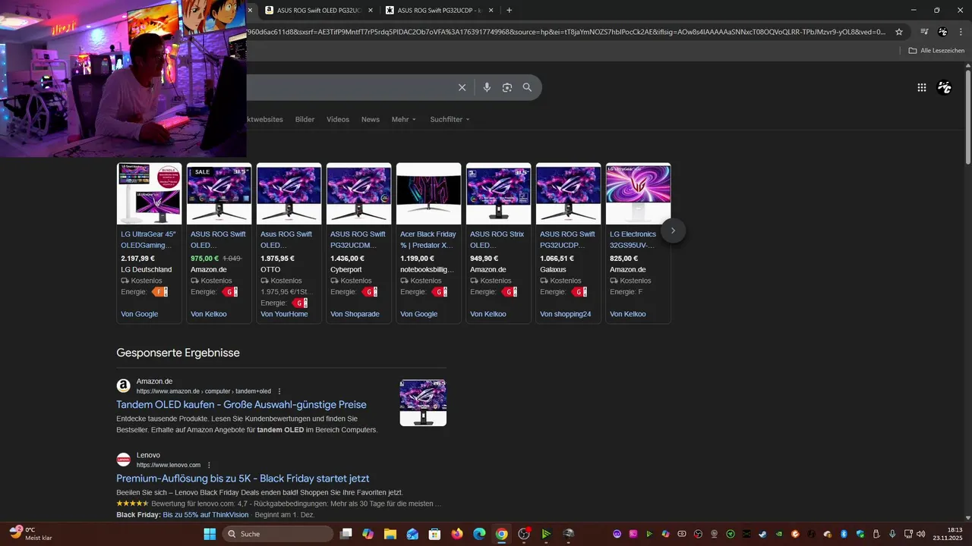
Task: Click Von shopping24 under Galaxus listing
Action: point(565,314)
